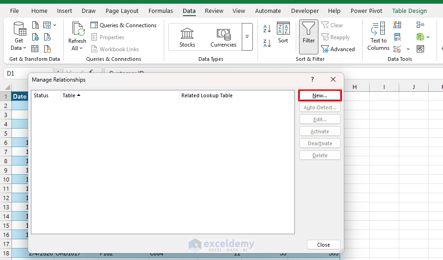Click the Select All corner triangle
443x260 pixels.
coord(7,87)
